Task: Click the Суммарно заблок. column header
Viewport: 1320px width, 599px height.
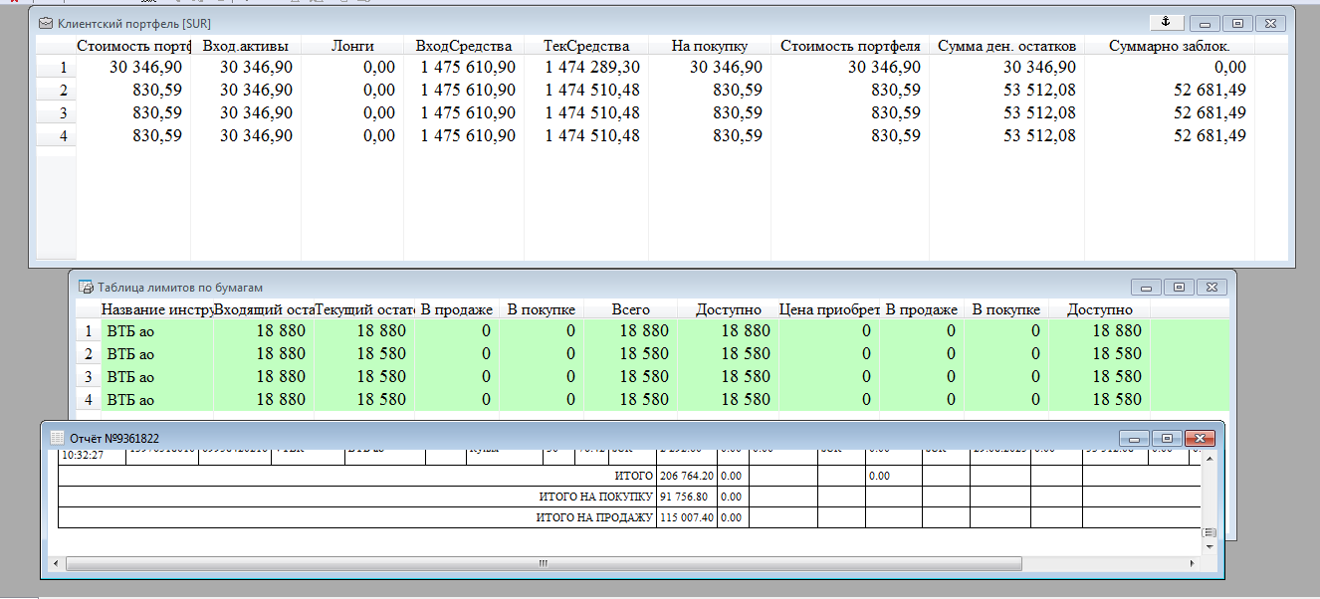Action: click(x=1169, y=46)
